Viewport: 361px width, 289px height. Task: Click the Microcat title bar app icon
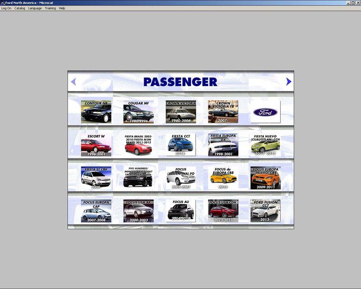coord(3,3)
